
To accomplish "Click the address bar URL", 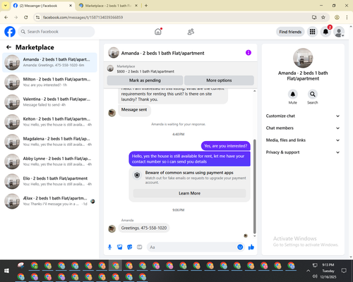I will [83, 18].
